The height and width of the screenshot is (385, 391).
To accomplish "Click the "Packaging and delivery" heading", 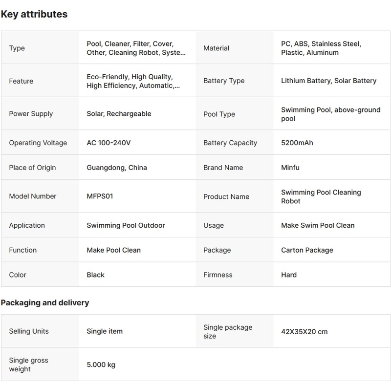I will pyautogui.click(x=45, y=303).
